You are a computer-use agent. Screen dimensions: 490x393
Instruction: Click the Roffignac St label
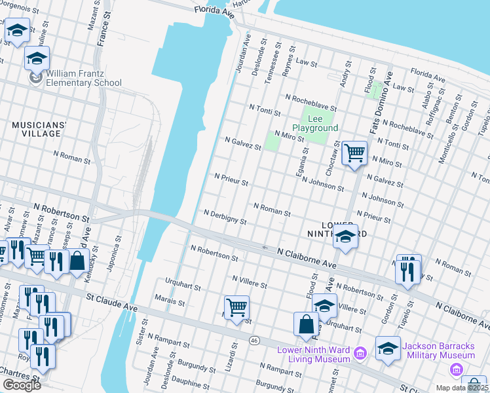click(436, 107)
